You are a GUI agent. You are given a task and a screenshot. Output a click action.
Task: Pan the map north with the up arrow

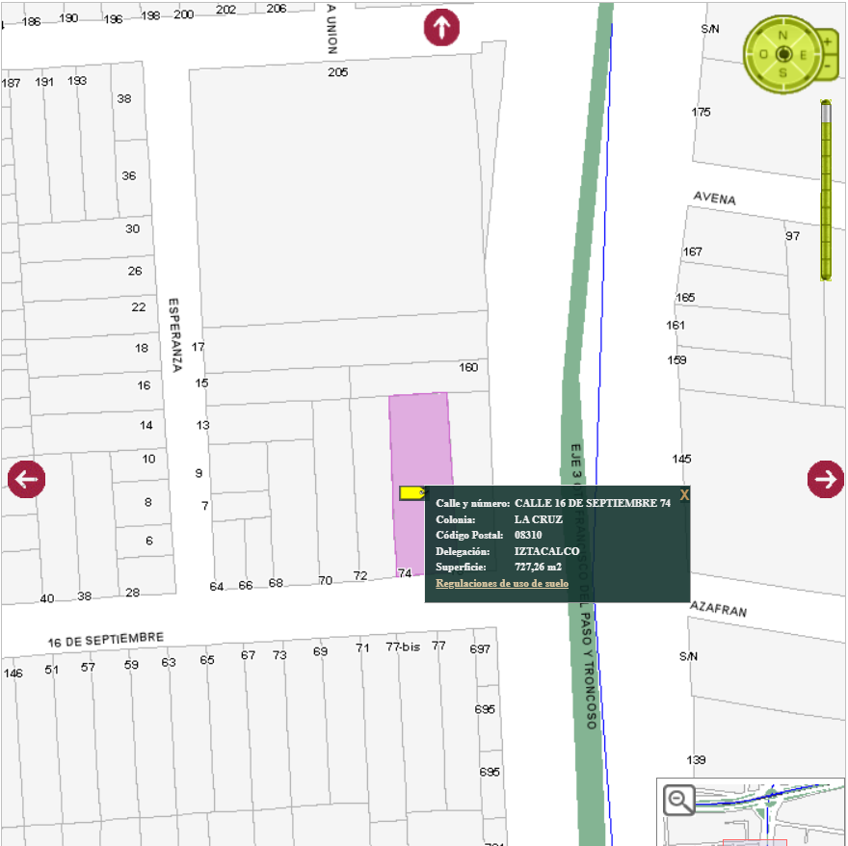441,27
